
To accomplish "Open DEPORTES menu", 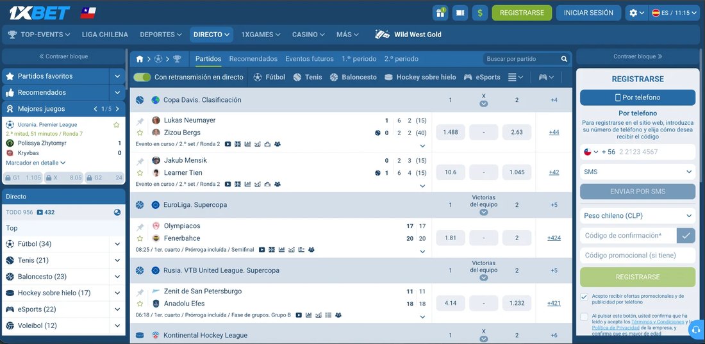I will pos(161,34).
